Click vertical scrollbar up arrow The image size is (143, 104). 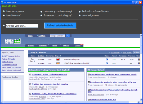pyautogui.click(x=141, y=35)
